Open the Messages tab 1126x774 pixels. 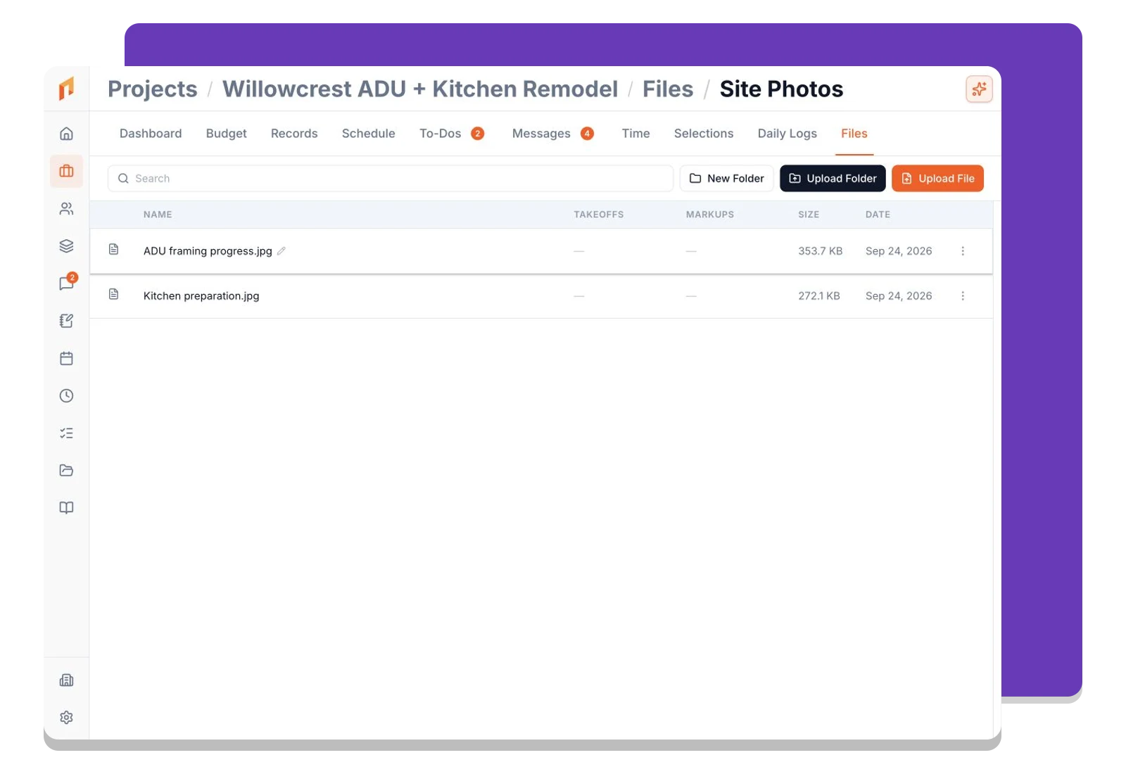553,134
